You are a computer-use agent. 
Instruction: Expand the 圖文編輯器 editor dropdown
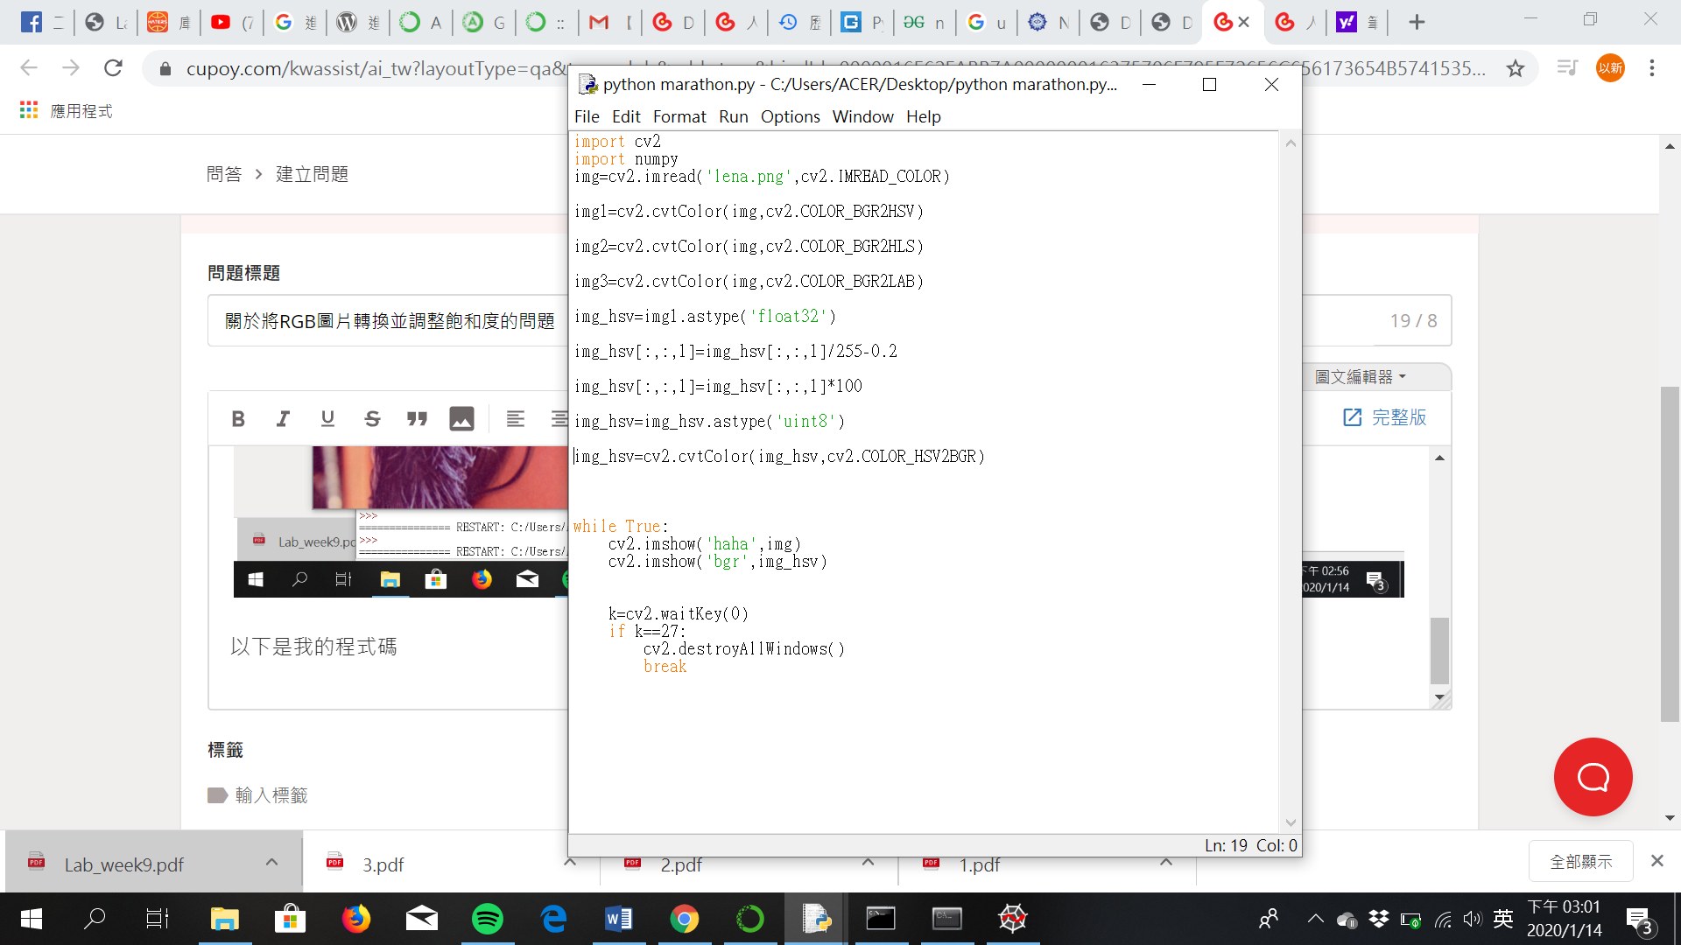point(1361,377)
